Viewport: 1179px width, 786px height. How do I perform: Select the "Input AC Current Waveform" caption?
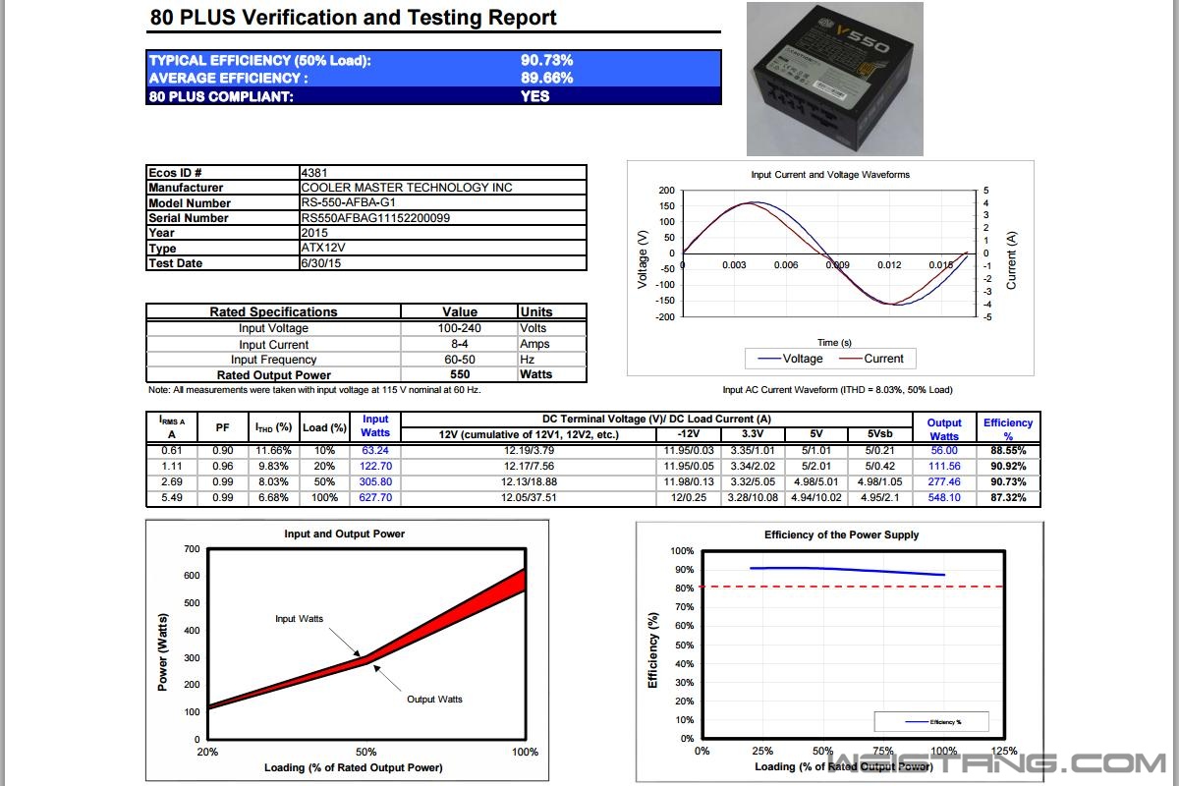(837, 390)
